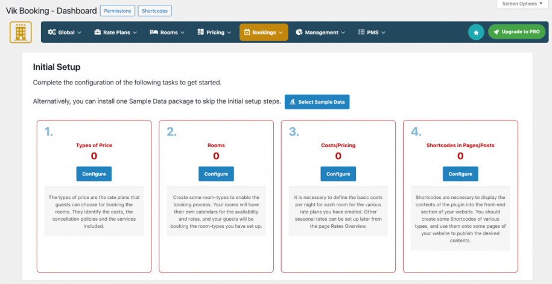
Task: Expand the Management menu chevron
Action: [343, 33]
